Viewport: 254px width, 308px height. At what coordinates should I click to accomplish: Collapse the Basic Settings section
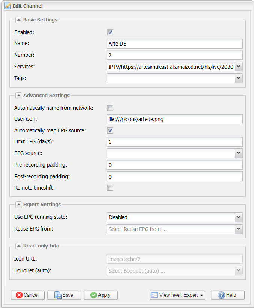tap(19, 20)
